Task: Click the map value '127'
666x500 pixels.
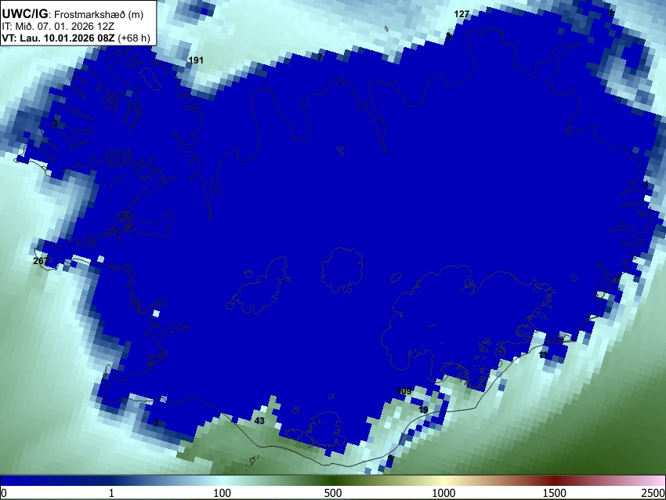Action: click(461, 14)
